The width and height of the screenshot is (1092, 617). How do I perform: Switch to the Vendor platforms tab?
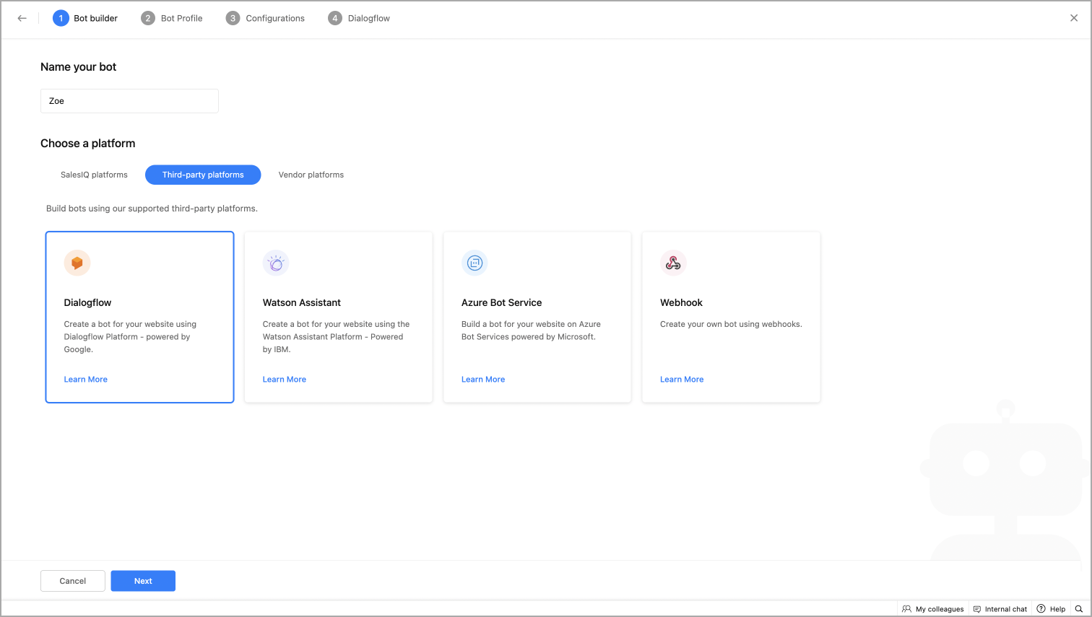[x=311, y=175]
